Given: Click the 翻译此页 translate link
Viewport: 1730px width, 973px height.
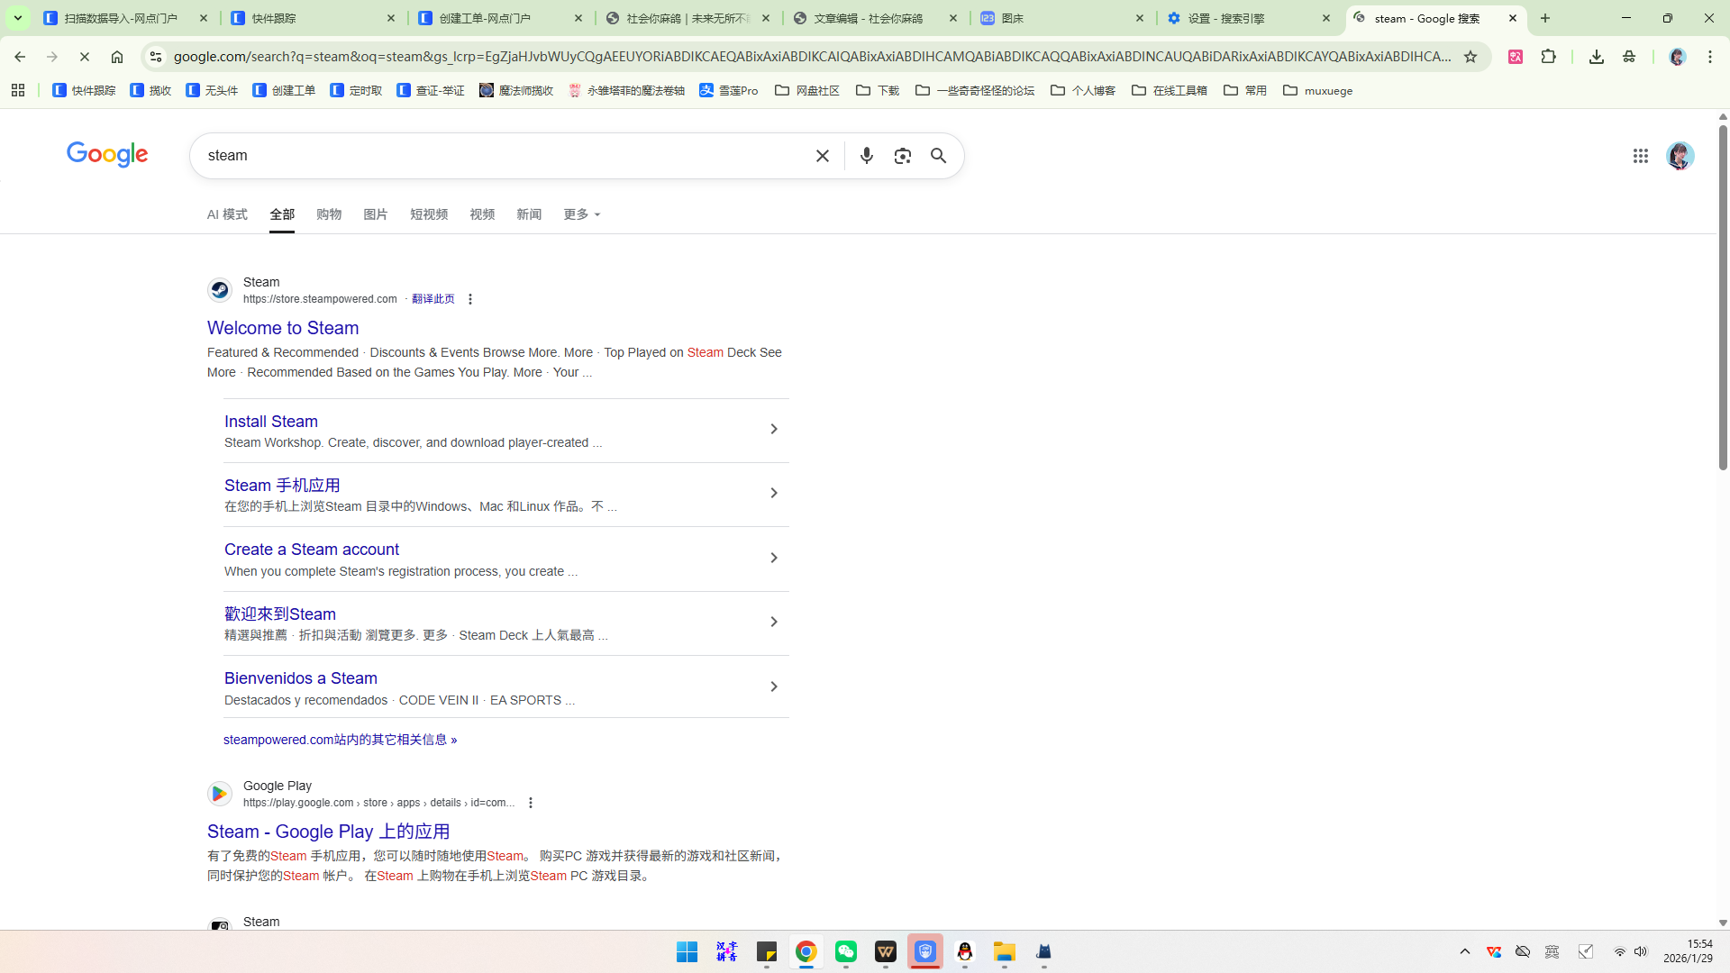Looking at the screenshot, I should click(432, 299).
